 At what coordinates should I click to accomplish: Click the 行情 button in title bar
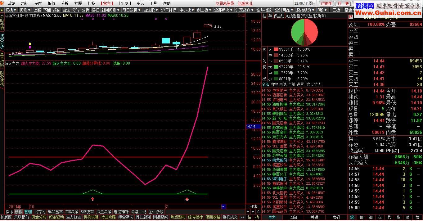pyautogui.click(x=343, y=3)
